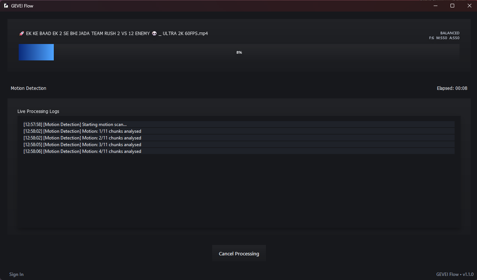Viewport: 477px width, 280px height.
Task: Click the Live Processing Logs heading
Action: tap(38, 111)
